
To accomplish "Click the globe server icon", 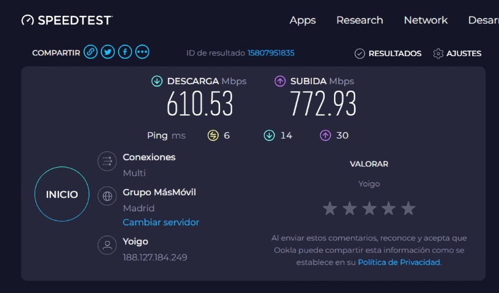I will pyautogui.click(x=107, y=196).
